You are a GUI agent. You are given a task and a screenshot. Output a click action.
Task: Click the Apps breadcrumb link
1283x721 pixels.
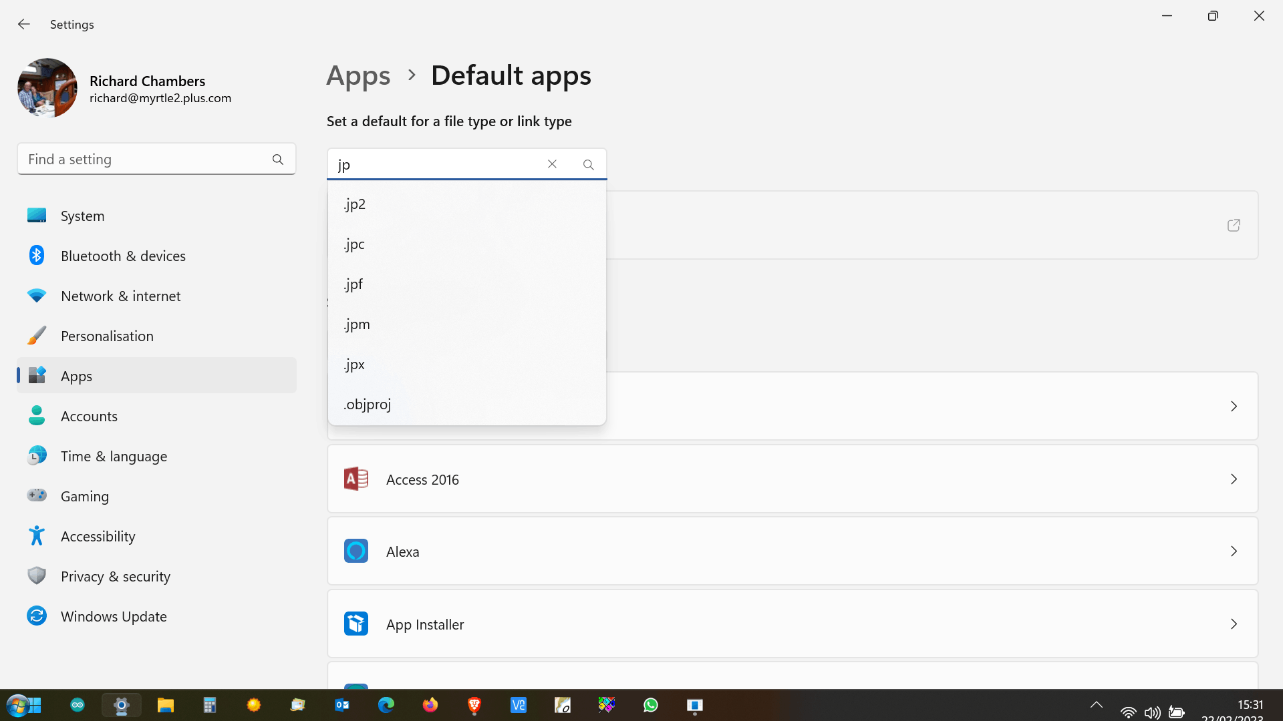pos(358,75)
